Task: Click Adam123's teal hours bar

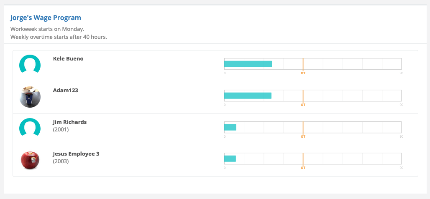Action: [x=248, y=96]
